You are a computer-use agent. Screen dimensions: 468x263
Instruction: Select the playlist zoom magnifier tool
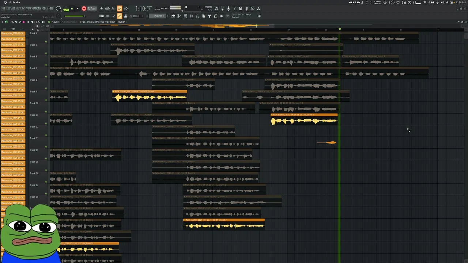coord(39,22)
